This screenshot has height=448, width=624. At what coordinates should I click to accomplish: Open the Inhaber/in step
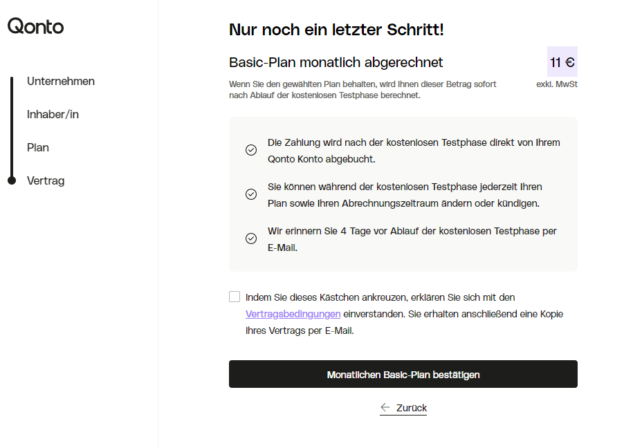[x=53, y=114]
